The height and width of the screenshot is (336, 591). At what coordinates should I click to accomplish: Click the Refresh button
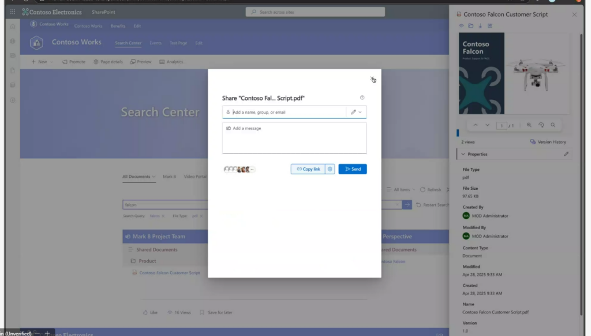click(431, 190)
